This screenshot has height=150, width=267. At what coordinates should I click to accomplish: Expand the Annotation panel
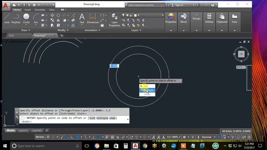pos(92,30)
